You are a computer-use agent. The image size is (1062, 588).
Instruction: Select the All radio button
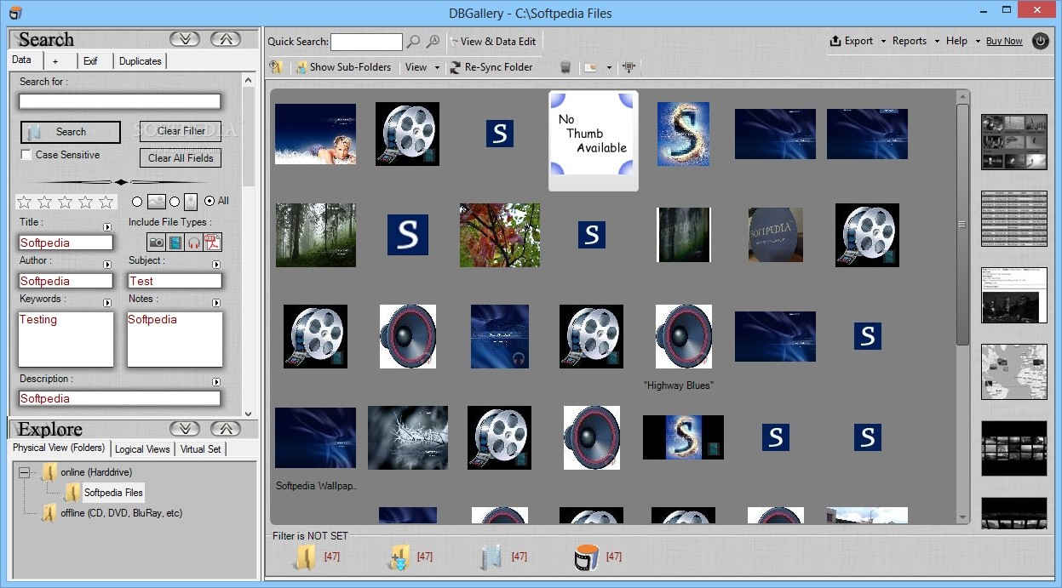click(x=210, y=202)
